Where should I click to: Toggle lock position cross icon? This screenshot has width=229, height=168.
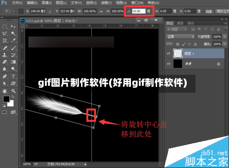(189, 44)
